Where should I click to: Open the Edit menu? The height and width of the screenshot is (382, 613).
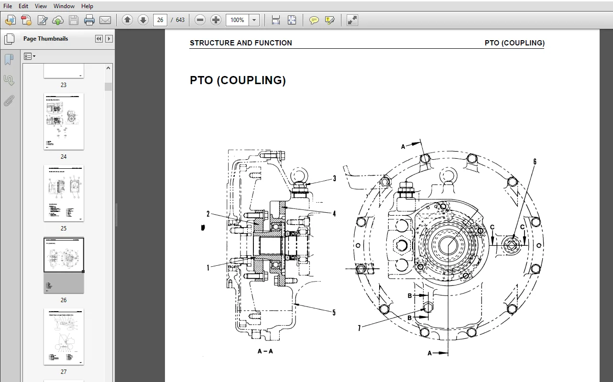point(23,6)
